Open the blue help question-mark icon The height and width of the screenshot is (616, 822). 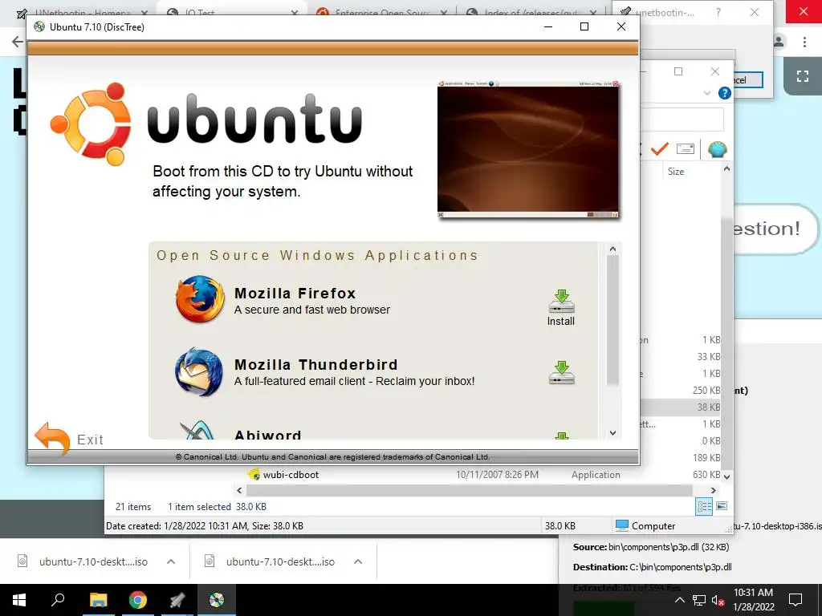725,93
